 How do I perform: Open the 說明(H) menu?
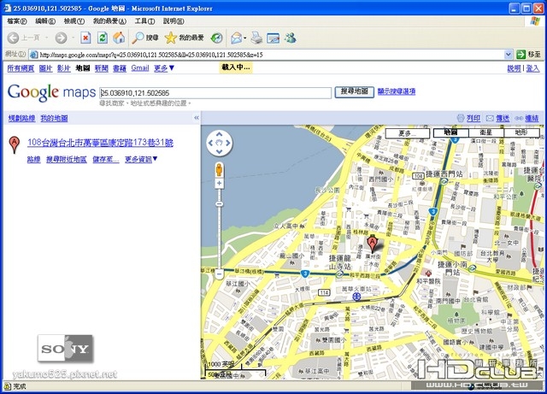174,21
